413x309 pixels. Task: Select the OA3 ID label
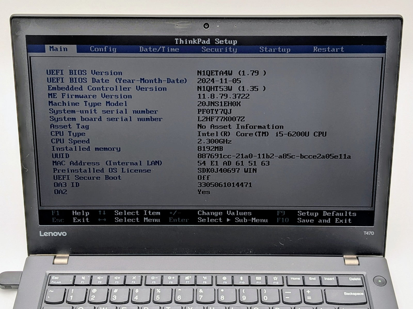[67, 185]
